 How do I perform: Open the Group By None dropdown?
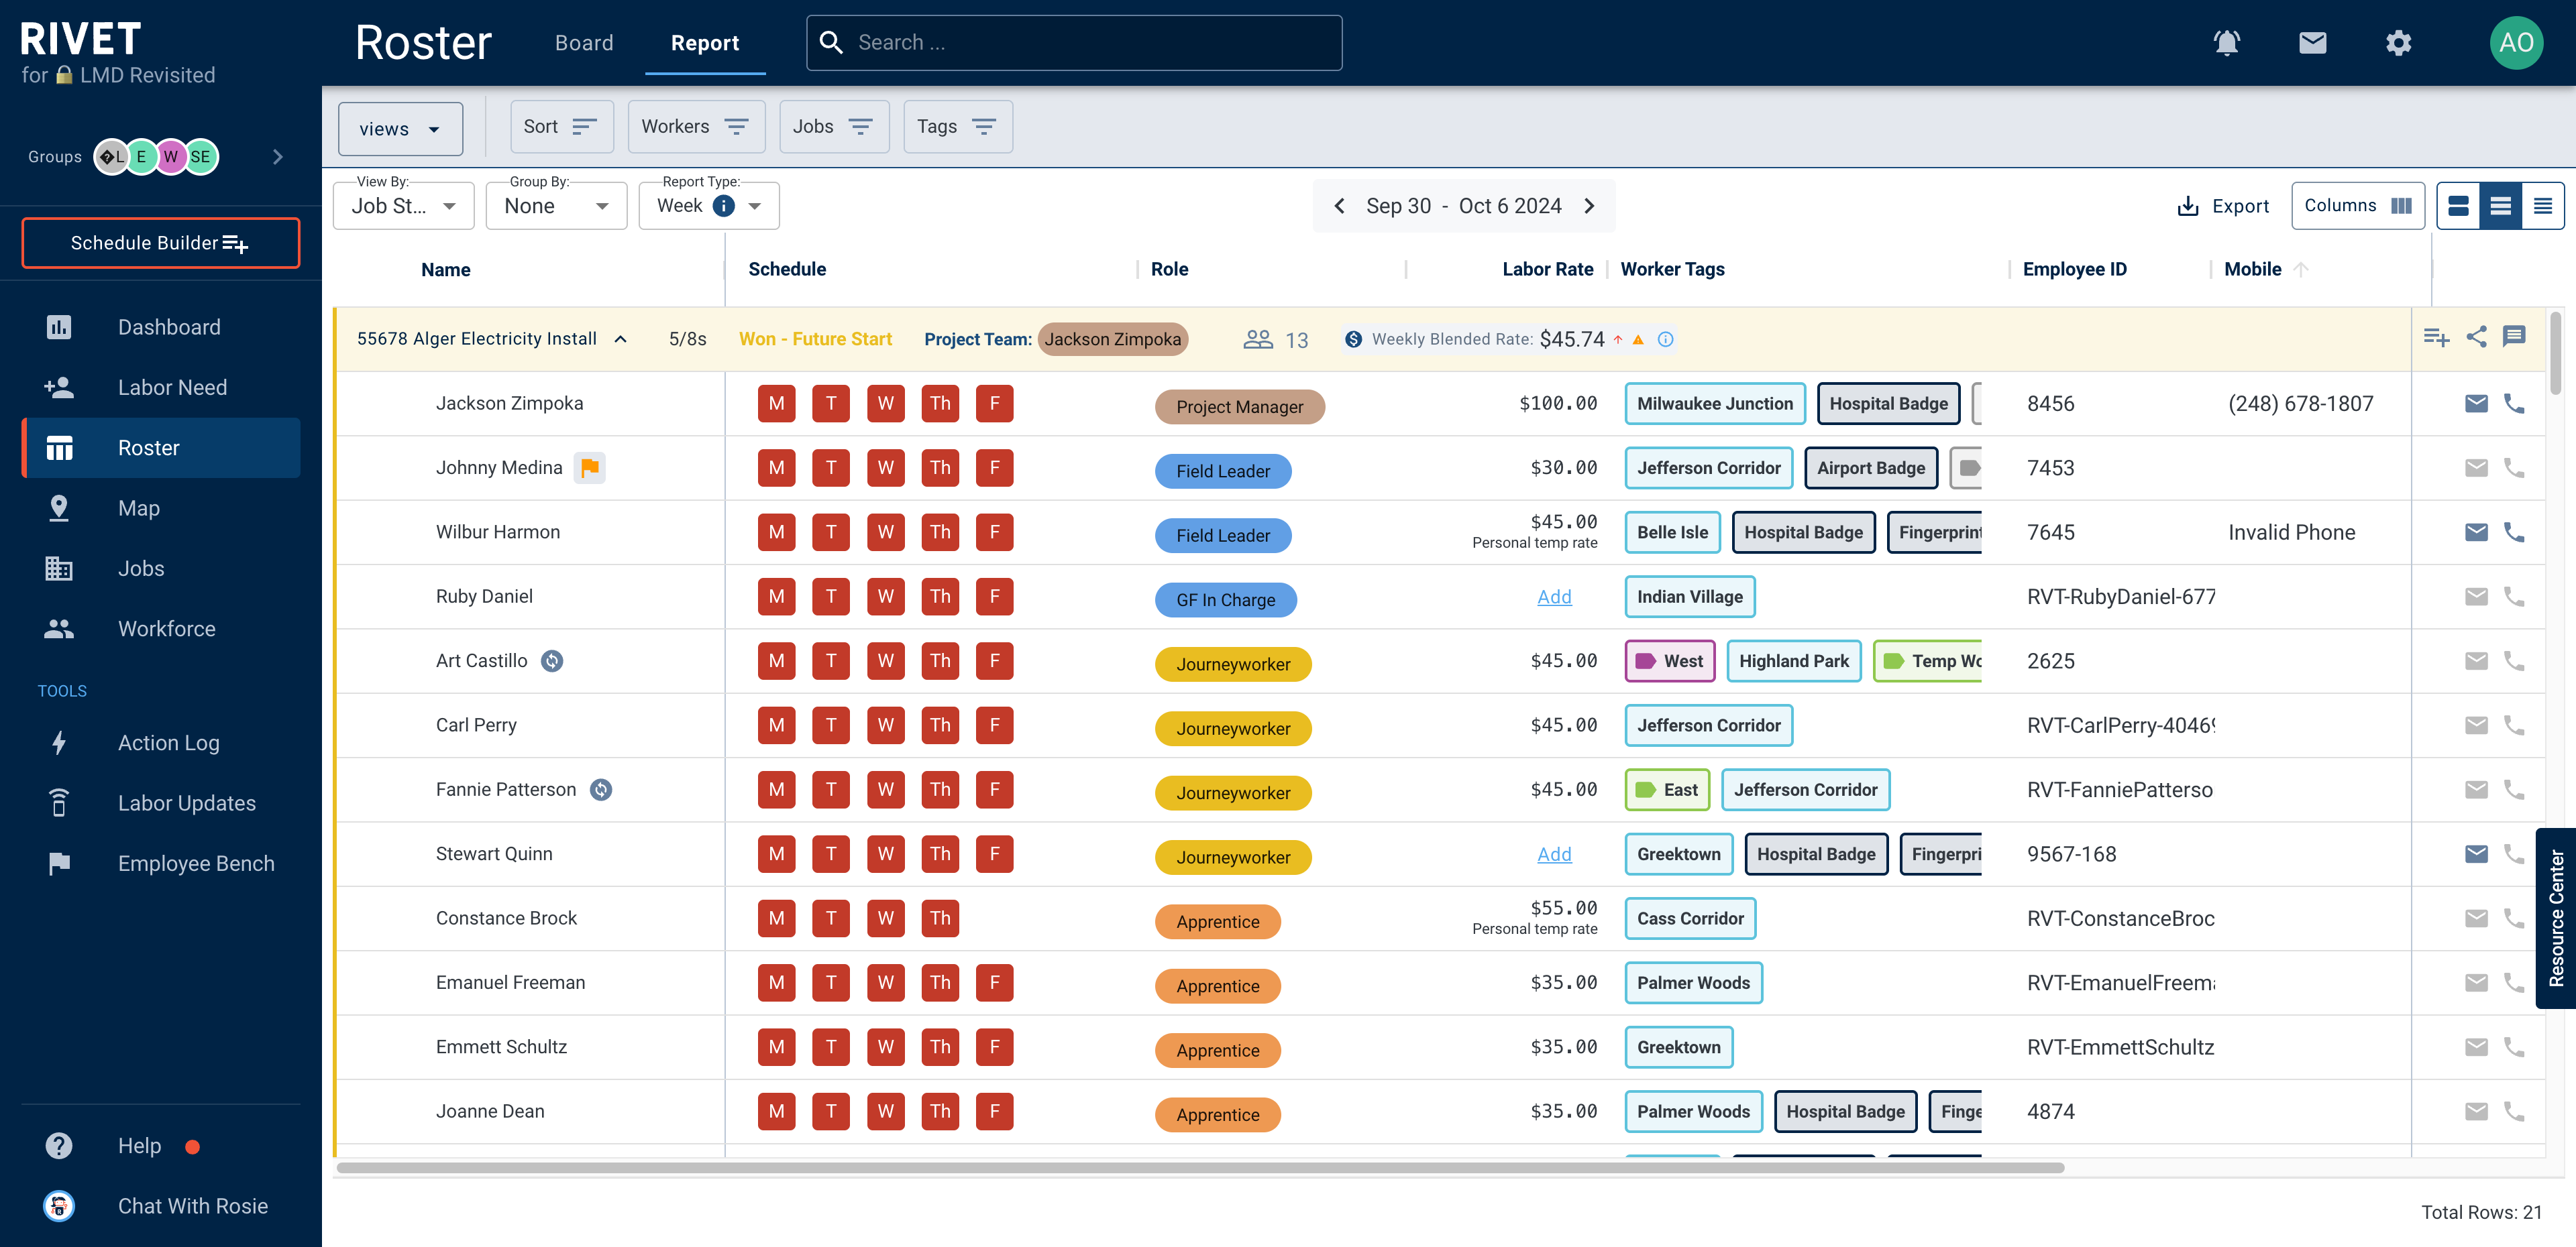(556, 206)
